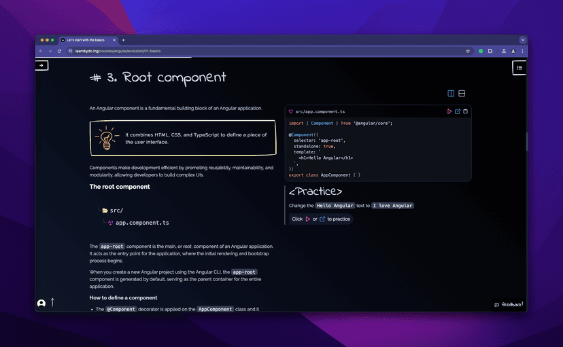The width and height of the screenshot is (563, 347).
Task: Copy the code snippet
Action: tap(465, 111)
